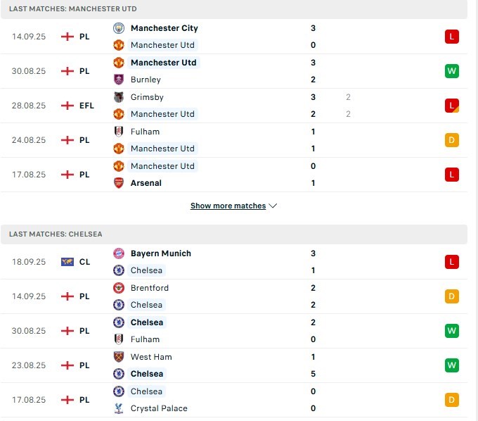This screenshot has width=478, height=421.
Task: Select the Last Matches: Chelsea header
Action: pyautogui.click(x=234, y=234)
